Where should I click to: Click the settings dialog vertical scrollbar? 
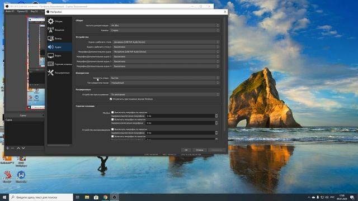pos(225,74)
